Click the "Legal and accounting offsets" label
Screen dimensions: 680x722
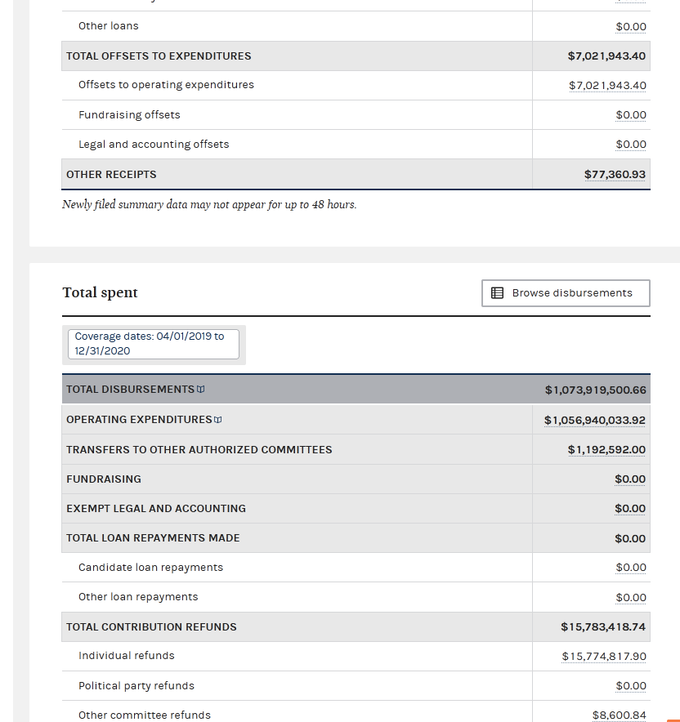[154, 145]
